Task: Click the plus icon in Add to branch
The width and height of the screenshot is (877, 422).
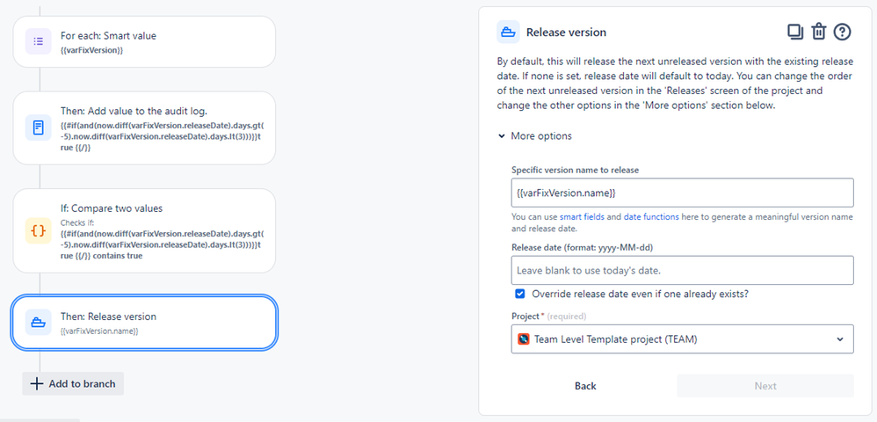Action: pyautogui.click(x=36, y=384)
